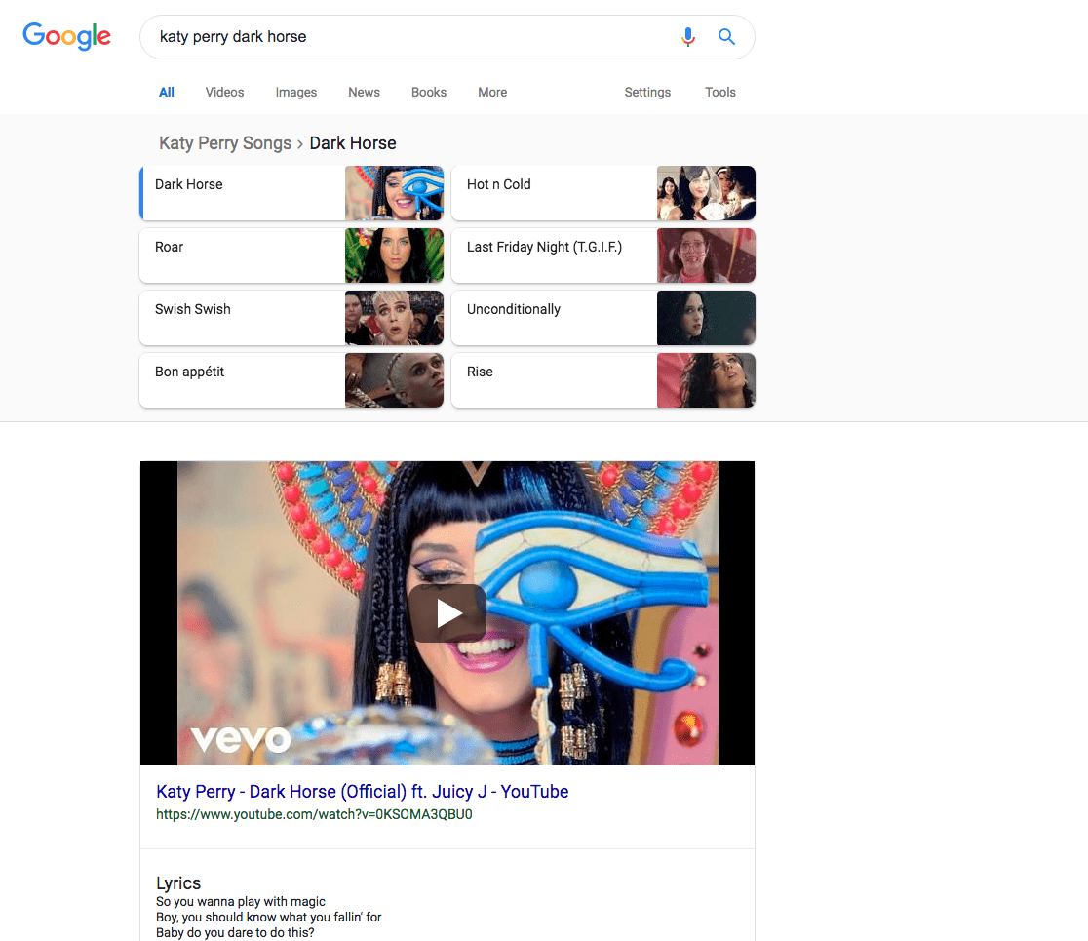Click the Last Friday Night card thumbnail
The width and height of the screenshot is (1088, 941).
(x=707, y=255)
